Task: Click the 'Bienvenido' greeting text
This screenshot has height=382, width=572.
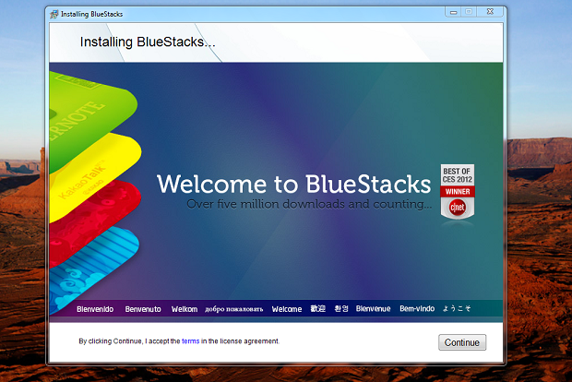Action: pos(95,309)
